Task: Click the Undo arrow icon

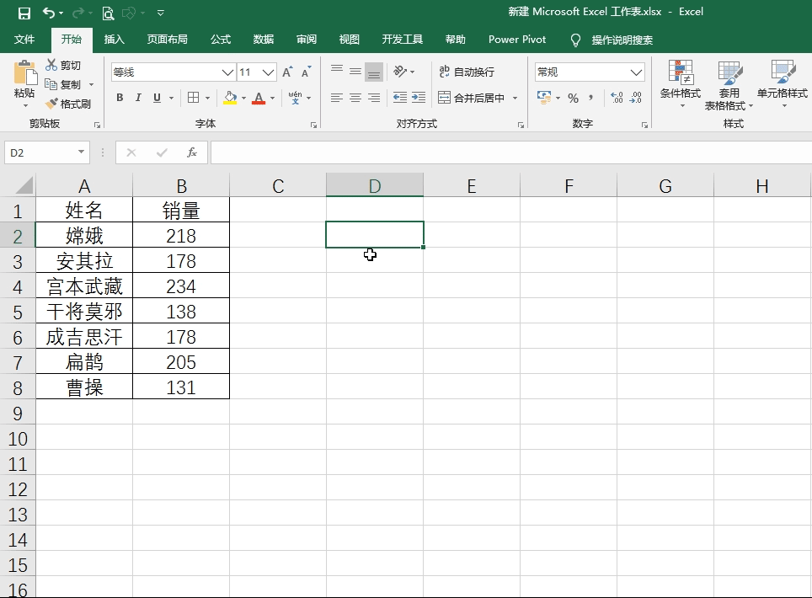Action: [49, 13]
